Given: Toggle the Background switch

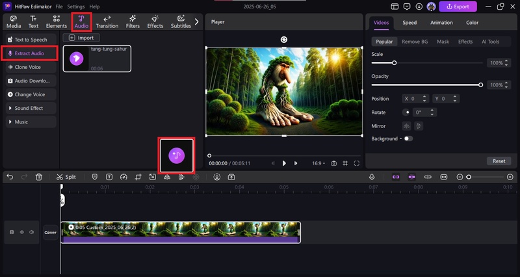Looking at the screenshot, I should [x=408, y=138].
